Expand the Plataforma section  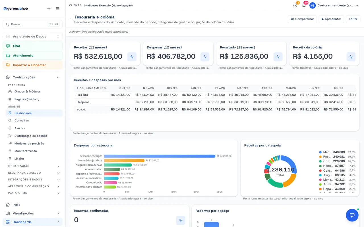[x=34, y=193]
